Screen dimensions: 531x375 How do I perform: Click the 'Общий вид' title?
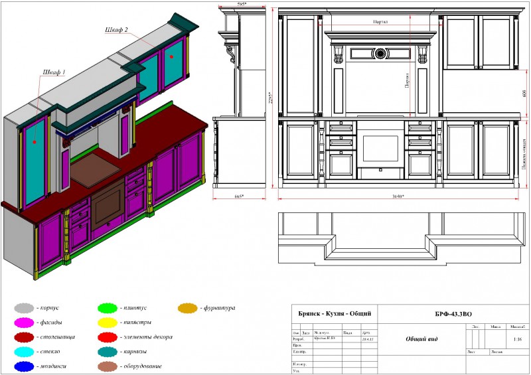[421, 338]
